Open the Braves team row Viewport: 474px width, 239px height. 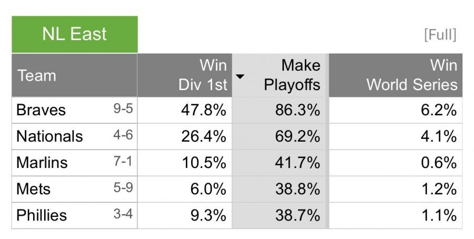point(41,110)
